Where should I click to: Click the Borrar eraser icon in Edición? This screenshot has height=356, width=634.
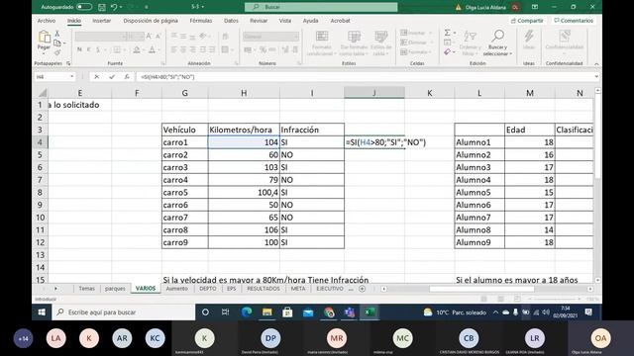tap(447, 52)
